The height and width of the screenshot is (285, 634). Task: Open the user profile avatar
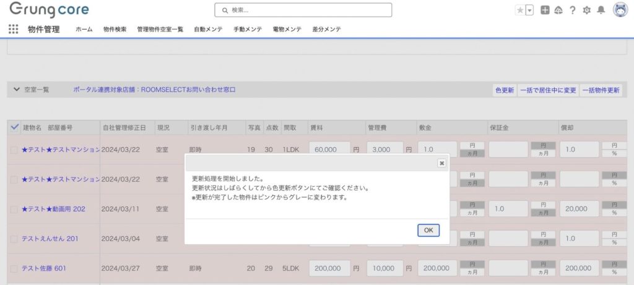(620, 10)
